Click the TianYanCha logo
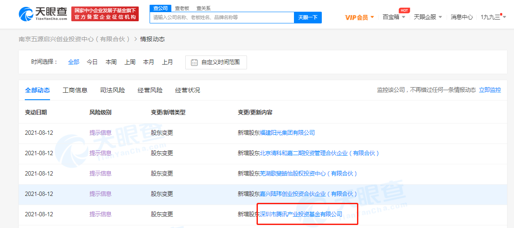Image resolution: width=514 pixels, height=228 pixels. click(43, 14)
